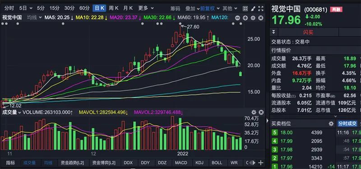This screenshot has width=361, height=169.
Task: Click the 12.02 low price marker
Action: click(15, 106)
